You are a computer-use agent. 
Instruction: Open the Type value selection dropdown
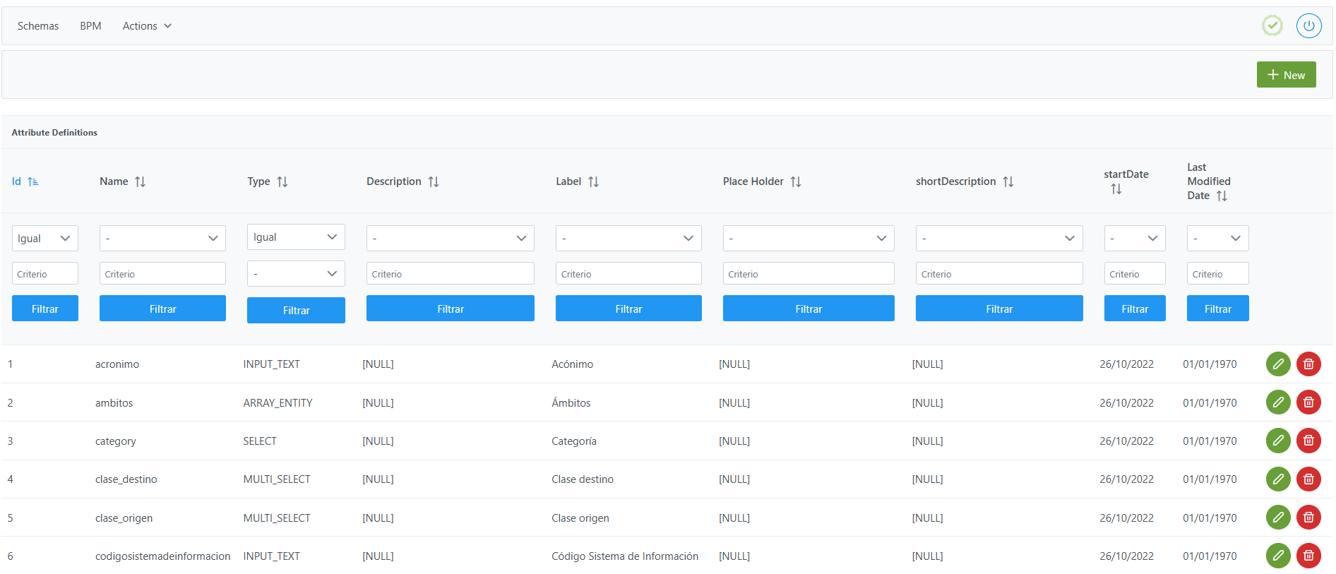click(x=295, y=274)
